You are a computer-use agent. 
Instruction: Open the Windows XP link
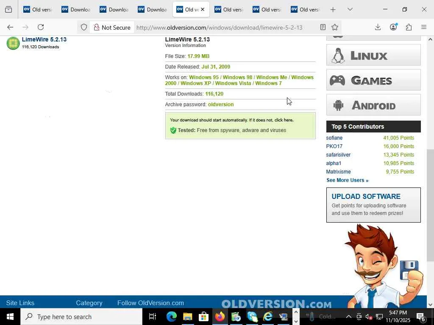[196, 83]
